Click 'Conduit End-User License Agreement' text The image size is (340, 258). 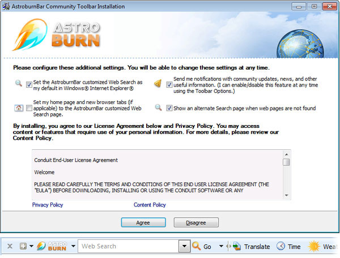click(x=76, y=160)
